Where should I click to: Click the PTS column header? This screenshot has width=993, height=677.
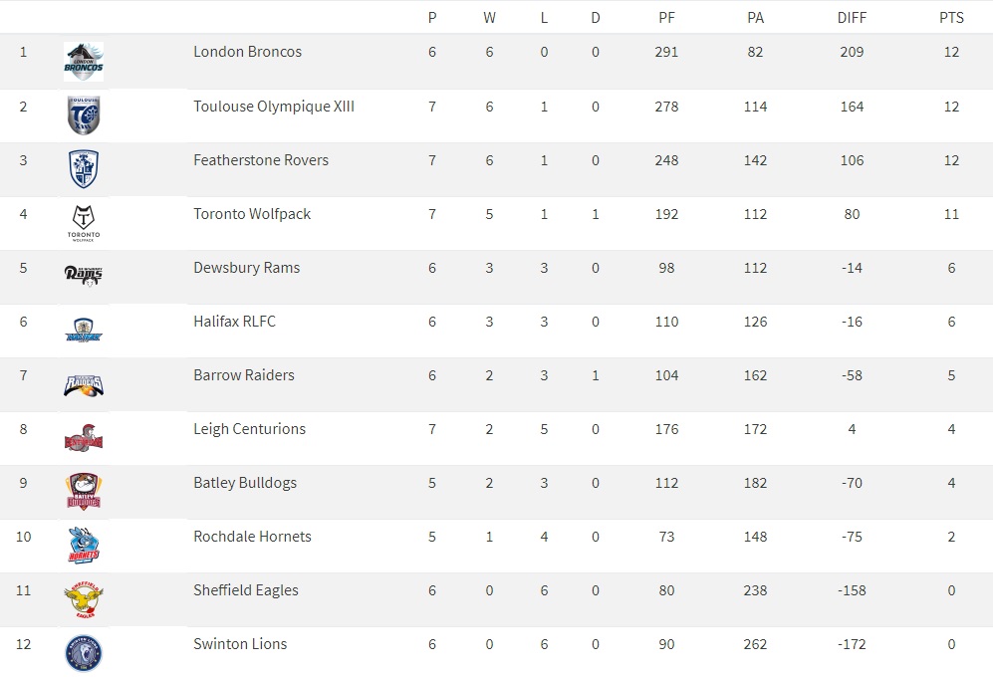click(951, 17)
